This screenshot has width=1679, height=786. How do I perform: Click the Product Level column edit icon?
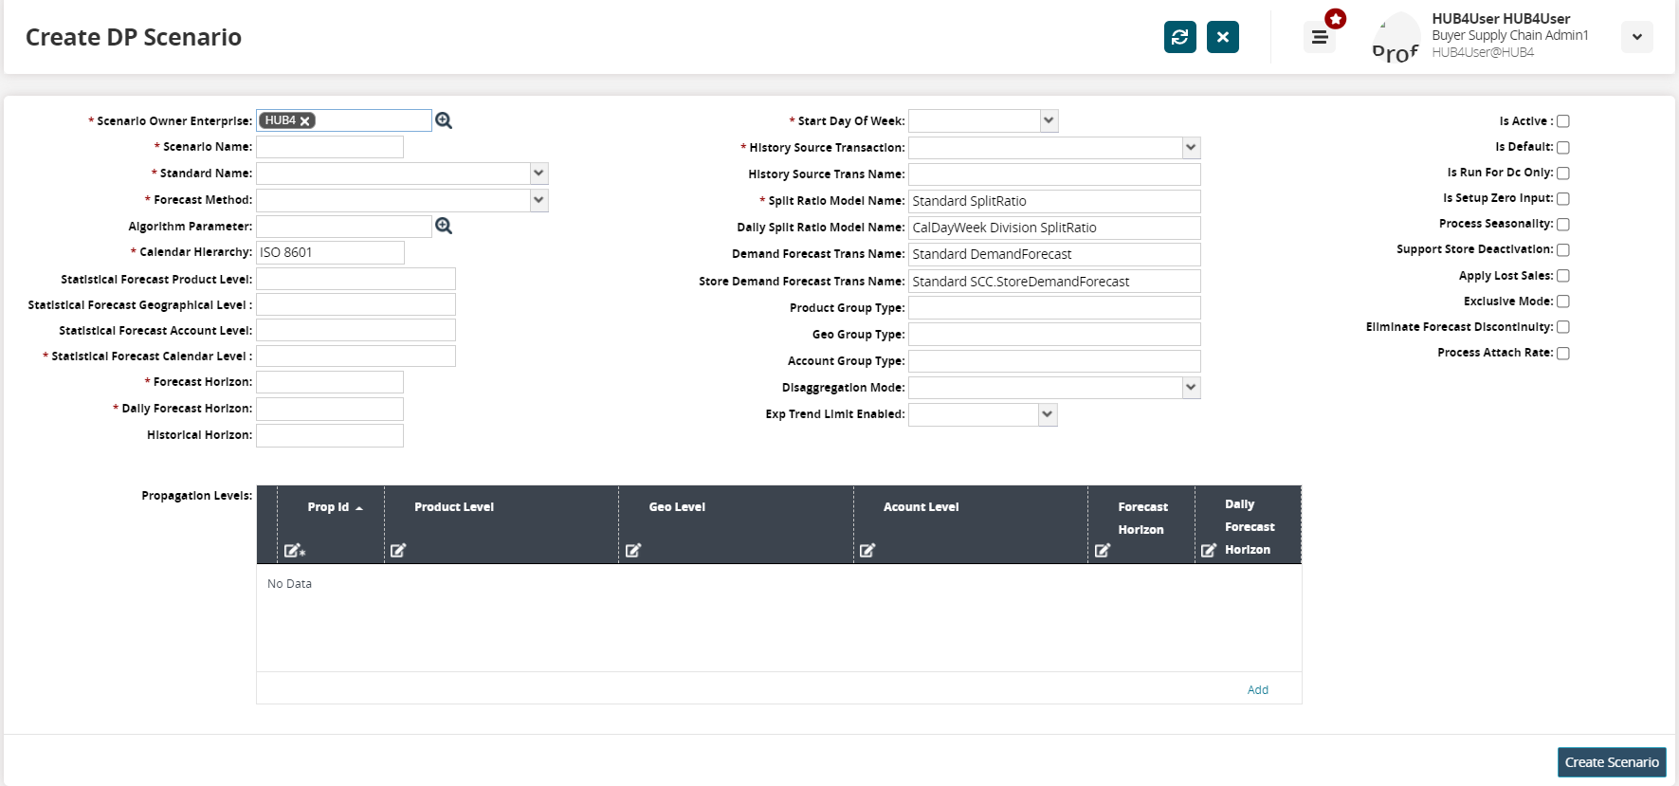[x=398, y=550]
